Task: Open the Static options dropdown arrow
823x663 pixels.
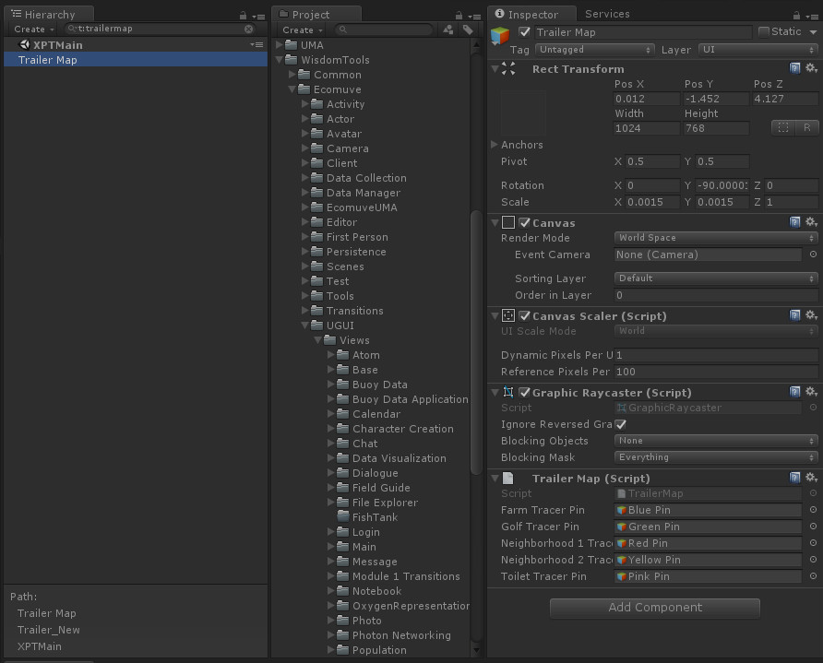Action: [813, 32]
